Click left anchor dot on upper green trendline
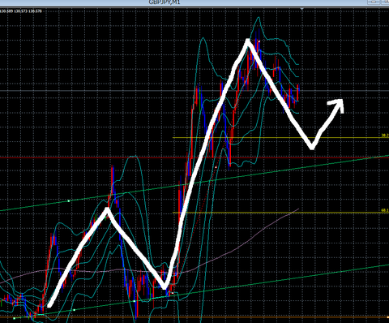Viewport: 389px width, 323px height. [x=69, y=201]
